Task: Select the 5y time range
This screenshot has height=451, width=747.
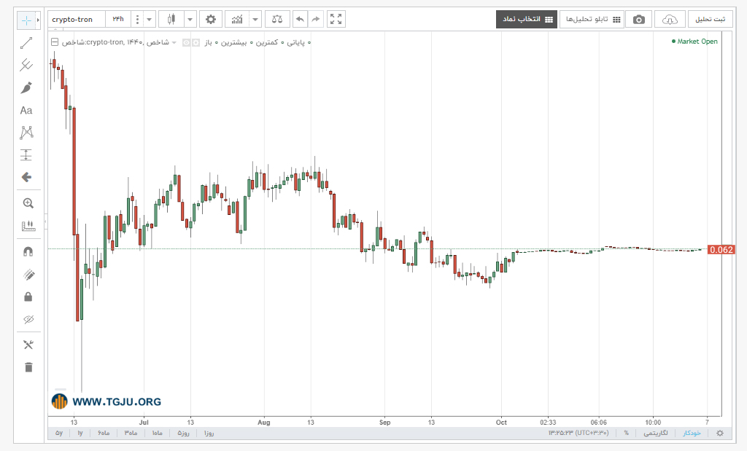Action: (59, 433)
